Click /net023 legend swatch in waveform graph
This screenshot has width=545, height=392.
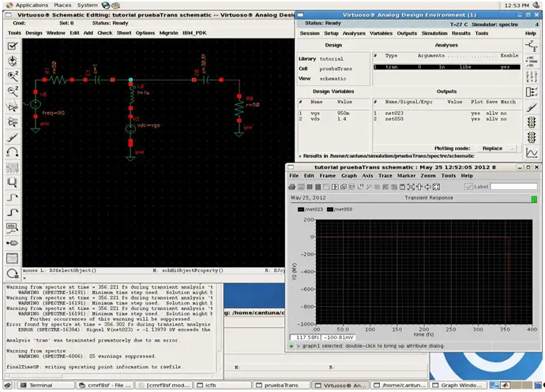coord(301,209)
